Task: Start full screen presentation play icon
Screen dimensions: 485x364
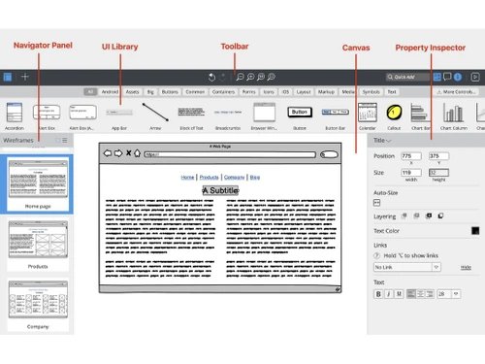Action: (475, 77)
